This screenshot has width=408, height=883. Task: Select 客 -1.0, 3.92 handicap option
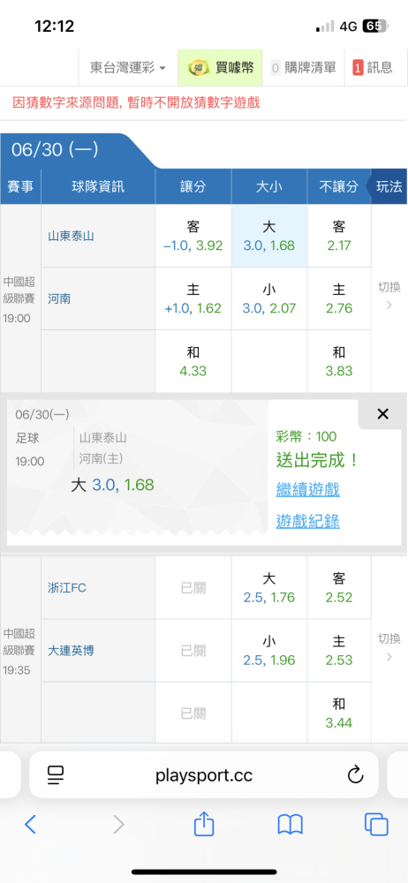[193, 236]
